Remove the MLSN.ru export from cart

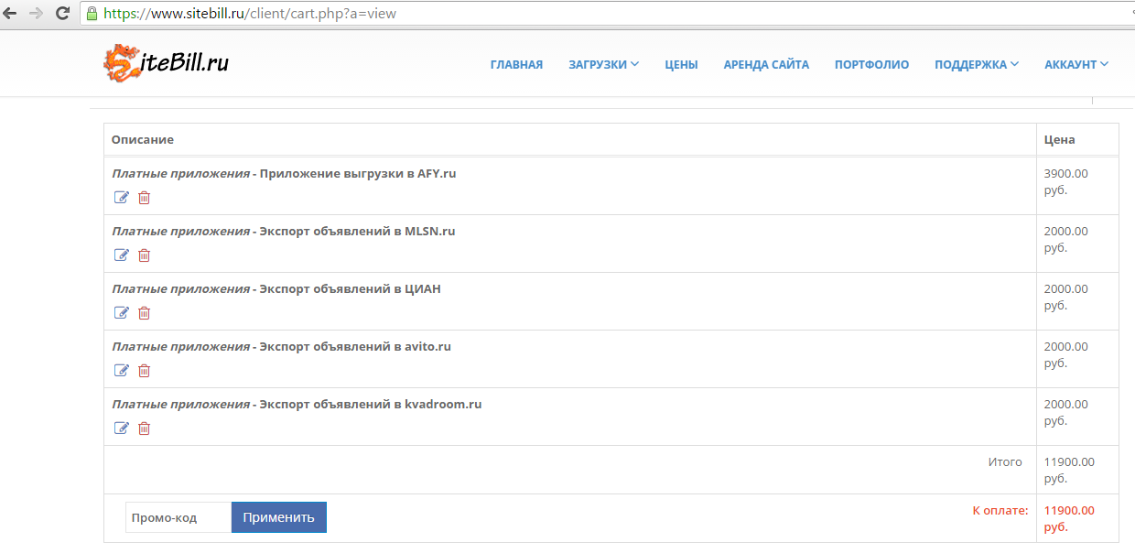coord(144,255)
